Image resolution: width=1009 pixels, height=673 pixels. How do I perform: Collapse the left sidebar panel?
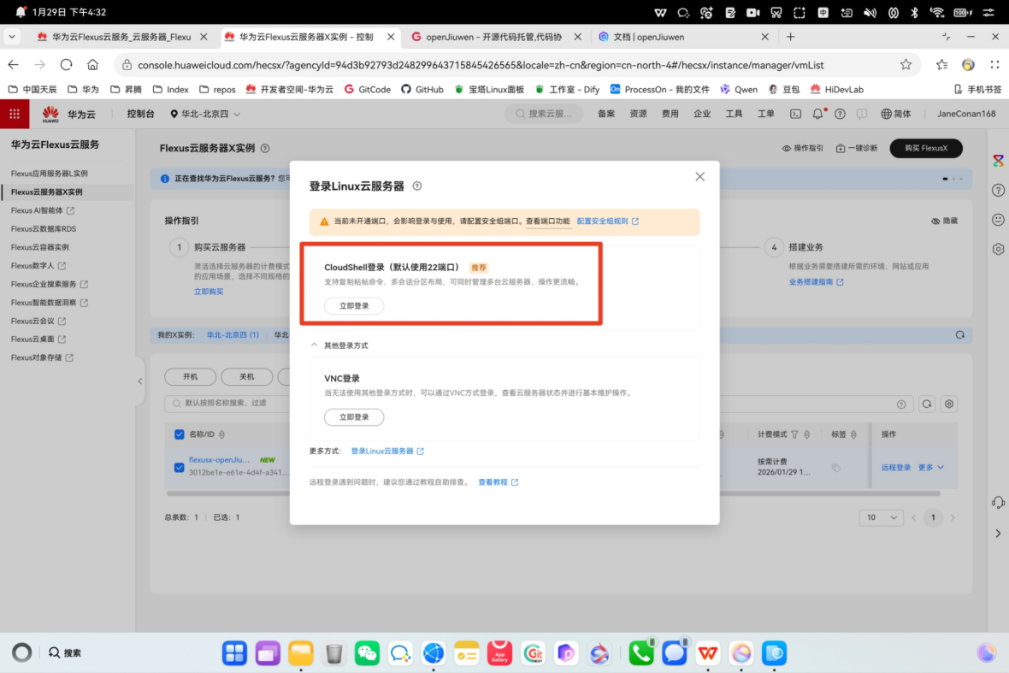tap(139, 381)
